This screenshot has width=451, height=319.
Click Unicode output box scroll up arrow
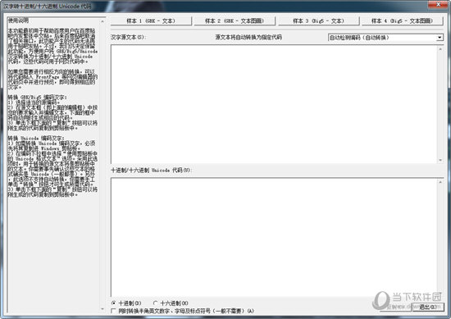(x=440, y=182)
